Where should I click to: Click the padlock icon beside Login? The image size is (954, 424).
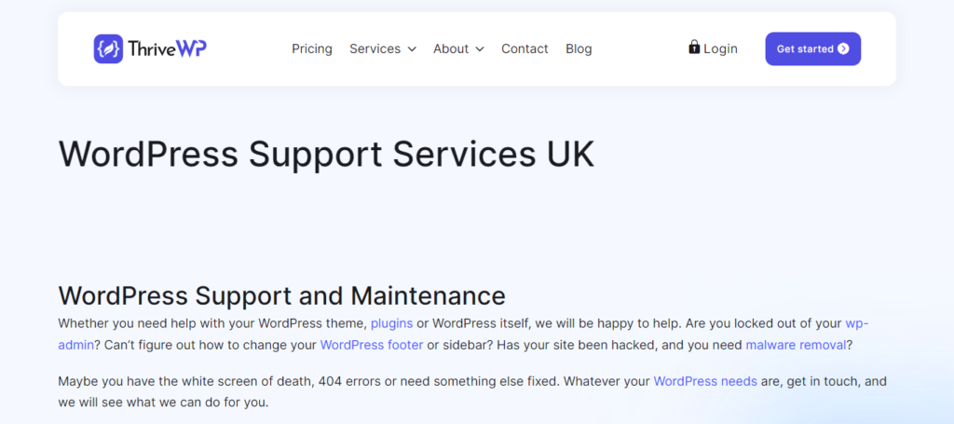(694, 47)
